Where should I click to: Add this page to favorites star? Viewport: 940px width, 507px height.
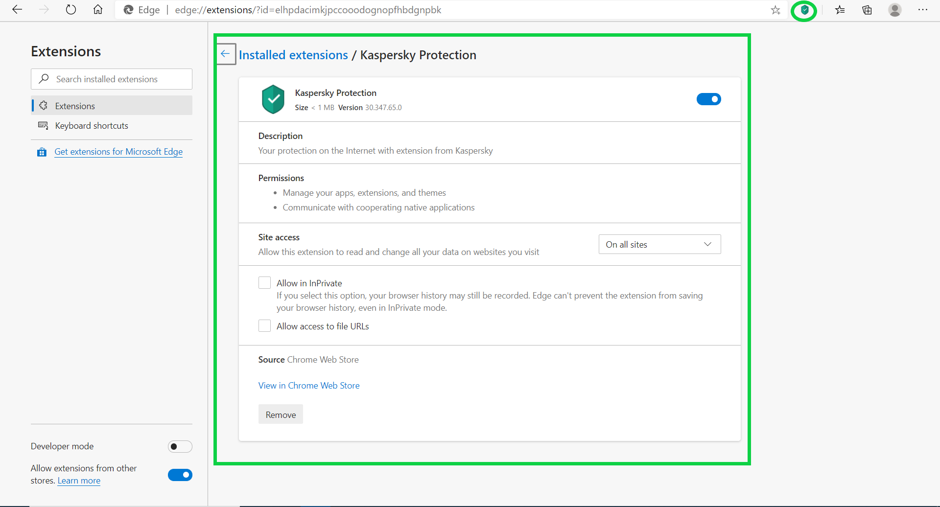[775, 10]
